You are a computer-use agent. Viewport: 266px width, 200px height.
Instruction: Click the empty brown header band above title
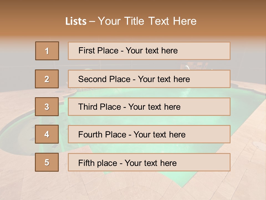pyautogui.click(x=133, y=6)
